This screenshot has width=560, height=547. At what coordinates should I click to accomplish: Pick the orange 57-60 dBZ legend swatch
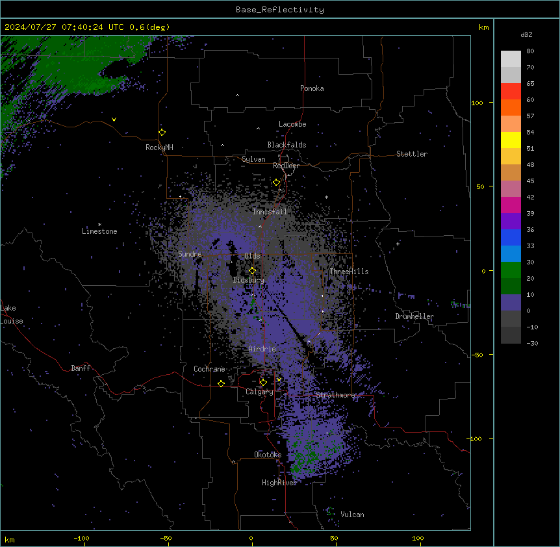pyautogui.click(x=511, y=107)
